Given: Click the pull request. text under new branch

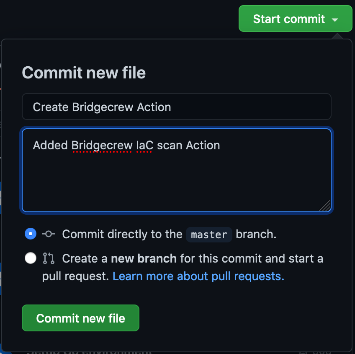Looking at the screenshot, I should tap(76, 276).
